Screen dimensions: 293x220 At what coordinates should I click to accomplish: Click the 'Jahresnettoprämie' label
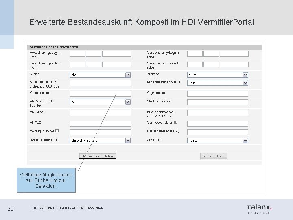click(x=43, y=140)
